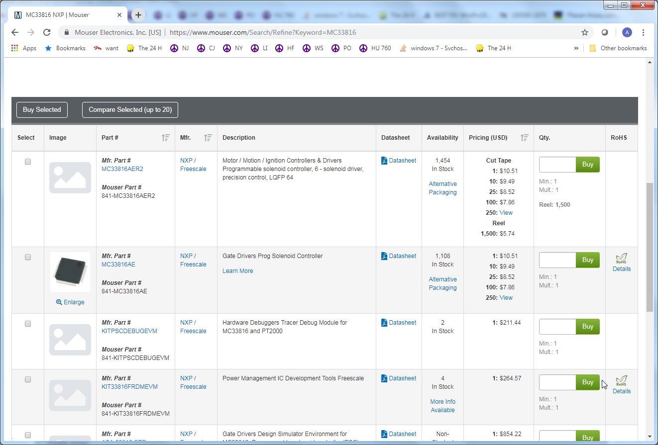The image size is (658, 445).
Task: Open the KITPSCDEBUGEVM datasheet PDF
Action: pos(399,323)
